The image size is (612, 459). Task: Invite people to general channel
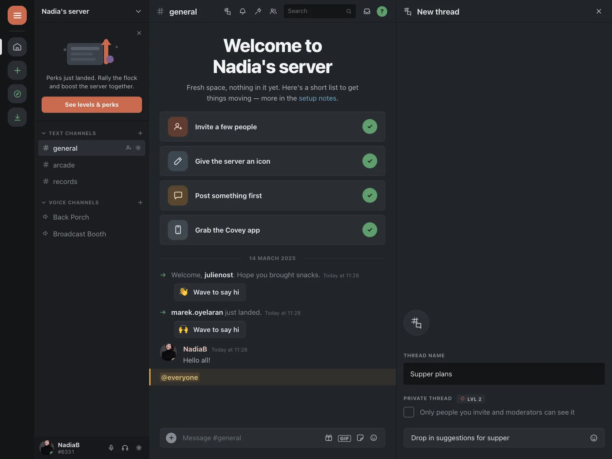pos(129,148)
